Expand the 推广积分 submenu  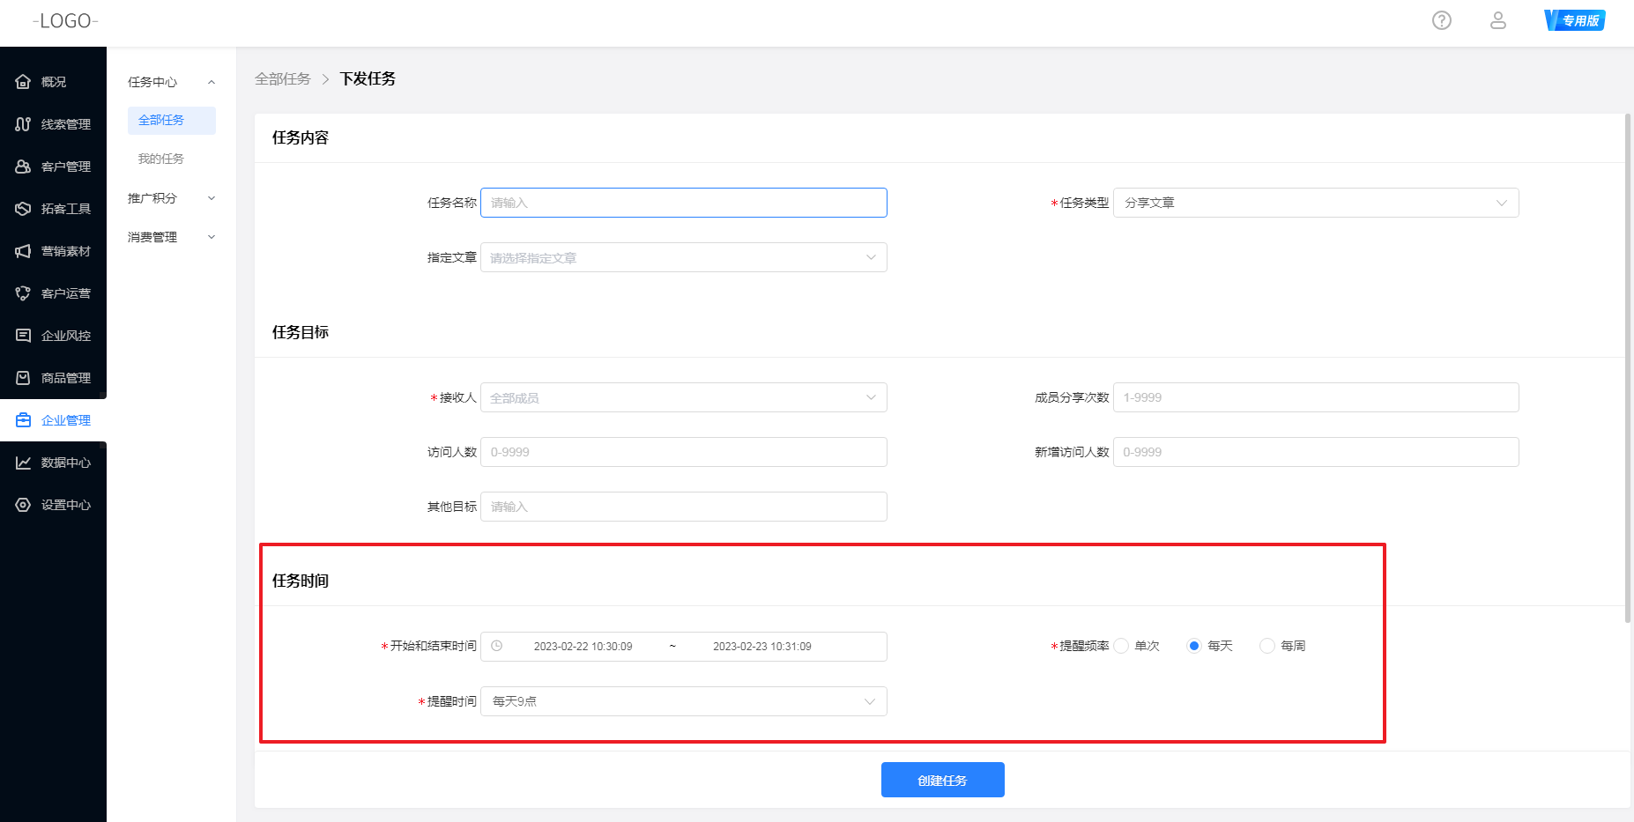tap(171, 198)
